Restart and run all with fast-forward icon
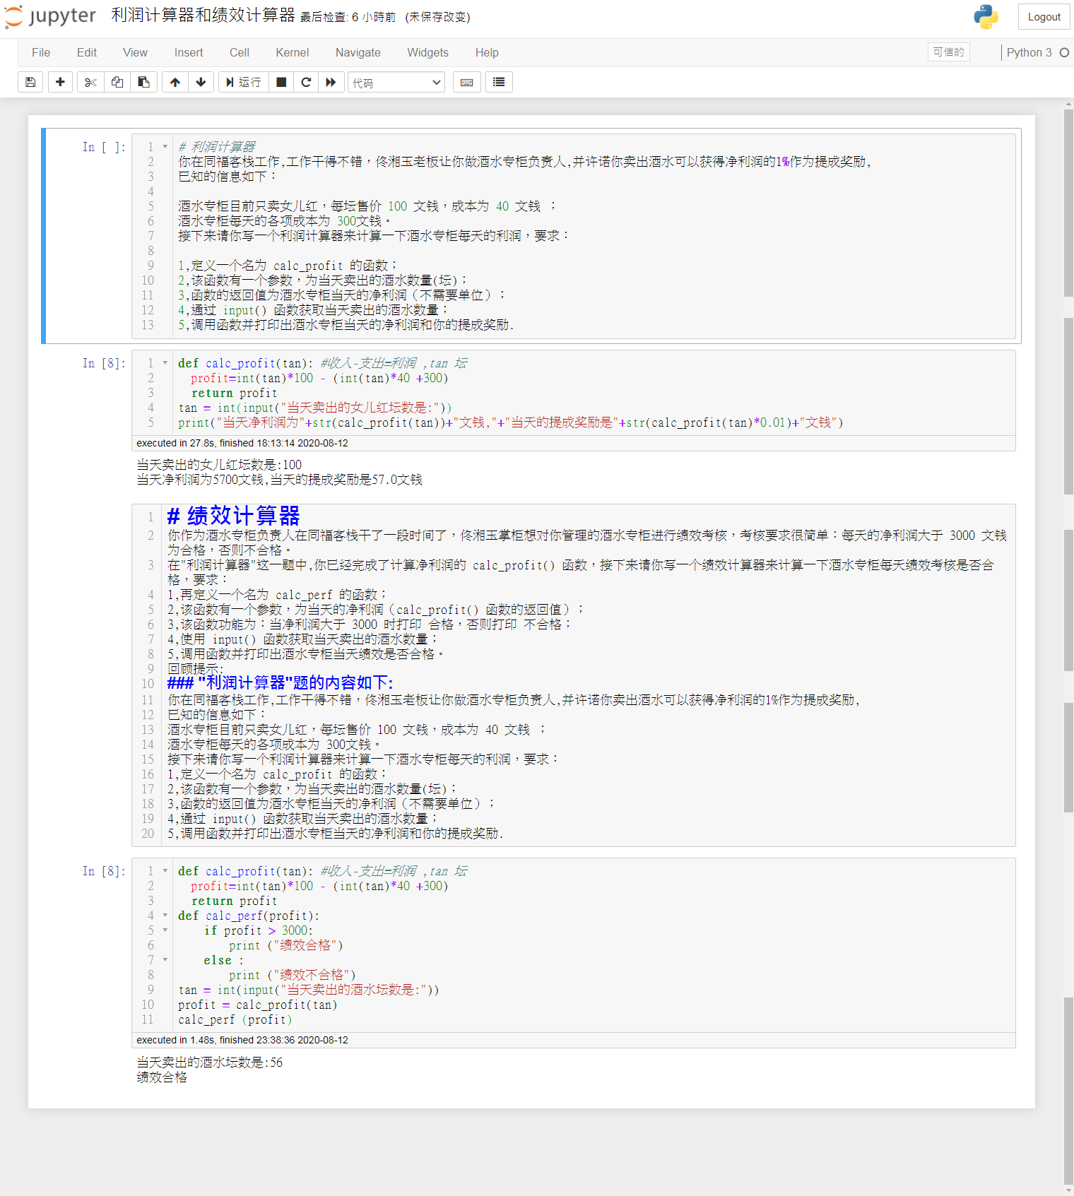Viewport: 1074px width, 1196px height. [x=331, y=83]
